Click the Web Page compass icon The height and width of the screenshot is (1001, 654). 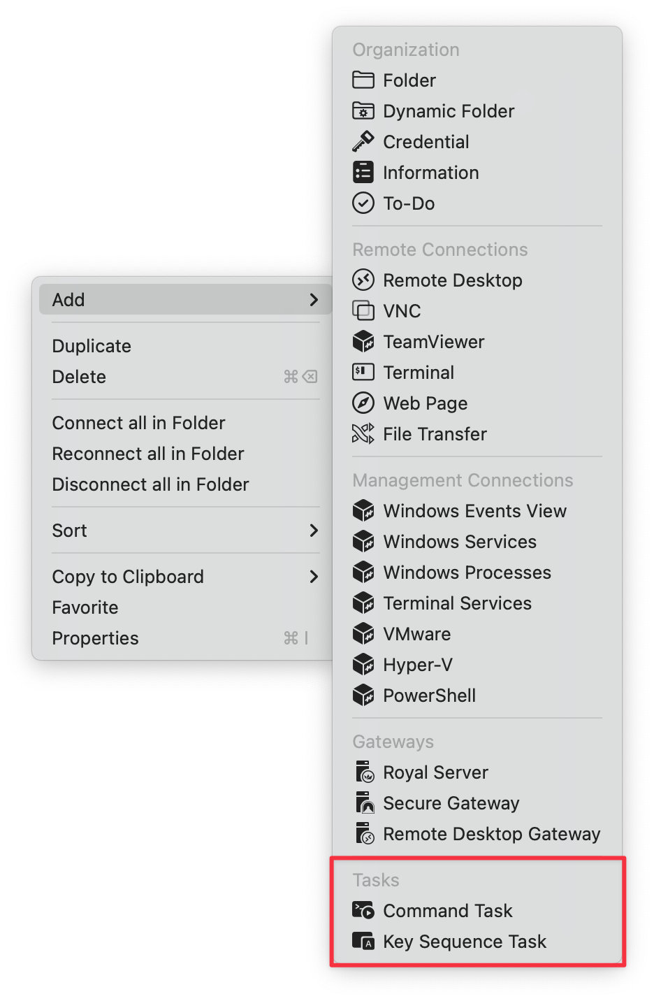click(x=363, y=403)
